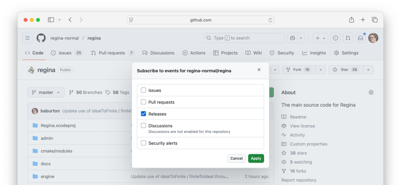Open notifications inbox icon

(x=360, y=38)
